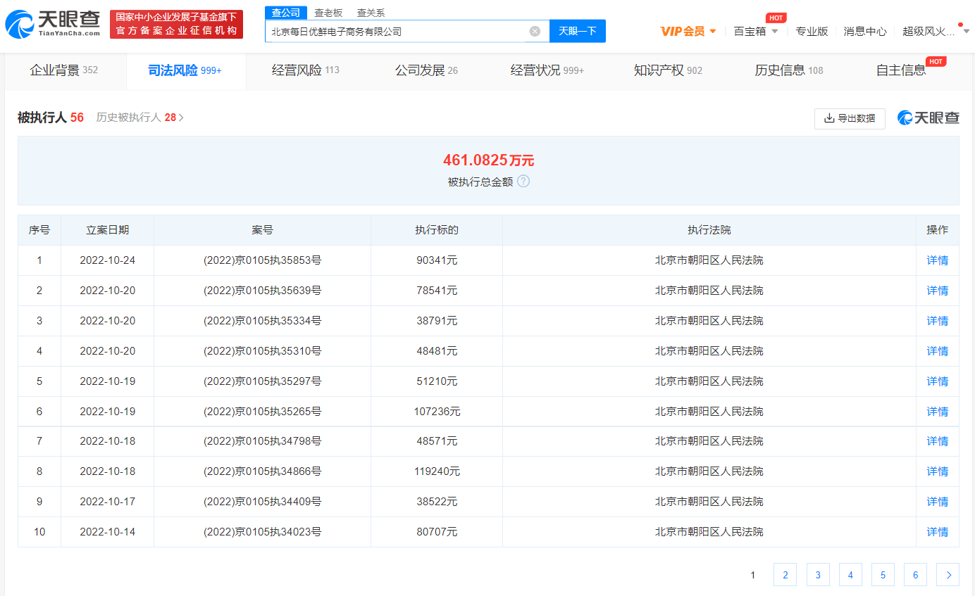
Task: Open 经营状况 tab
Action: (547, 70)
